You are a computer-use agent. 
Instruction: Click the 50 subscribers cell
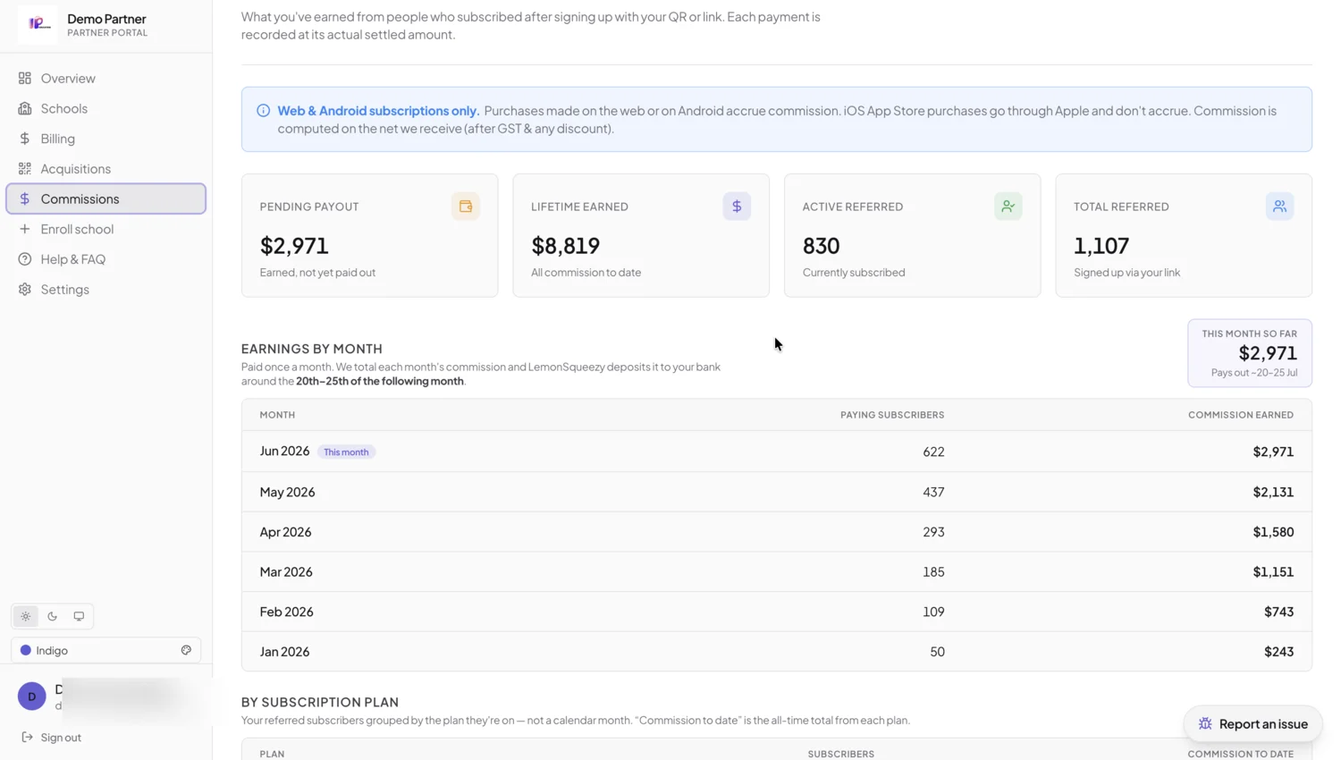tap(937, 652)
